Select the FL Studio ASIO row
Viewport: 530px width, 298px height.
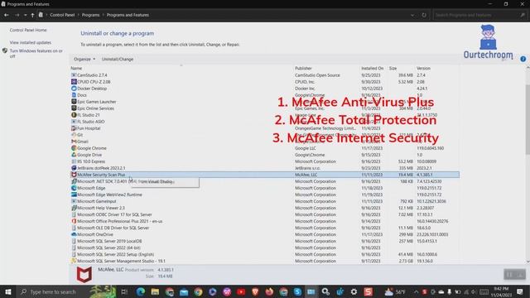click(x=265, y=122)
